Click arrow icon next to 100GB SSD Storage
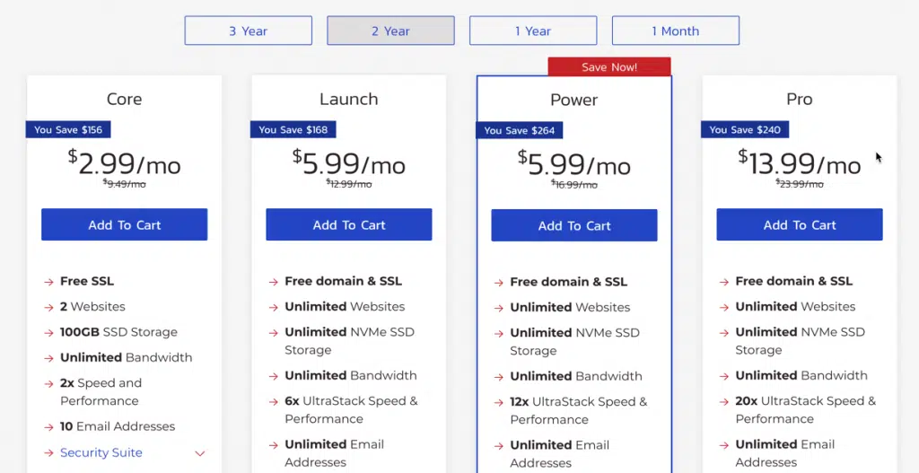 coord(48,333)
